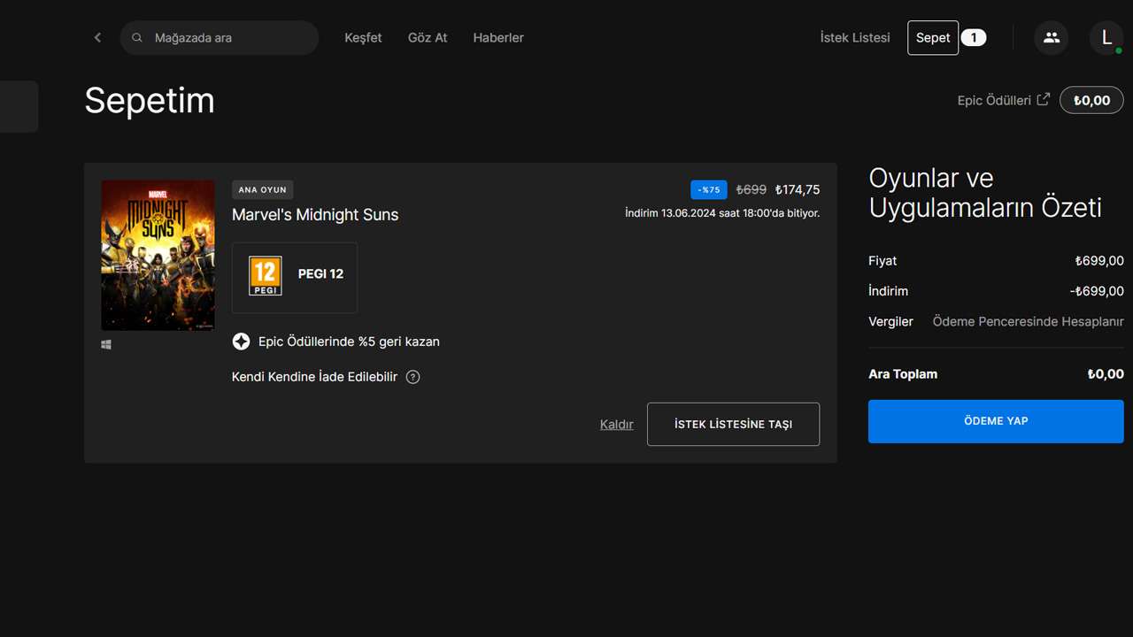Click İSTEK LİSTESİNE TAŞI button
The height and width of the screenshot is (637, 1133).
pyautogui.click(x=733, y=425)
